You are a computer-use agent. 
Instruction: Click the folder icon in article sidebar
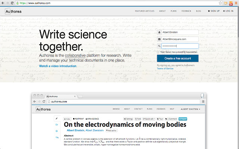point(57,125)
